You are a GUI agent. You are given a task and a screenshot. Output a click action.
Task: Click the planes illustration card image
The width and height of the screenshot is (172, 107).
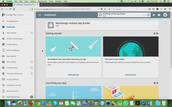point(73,47)
